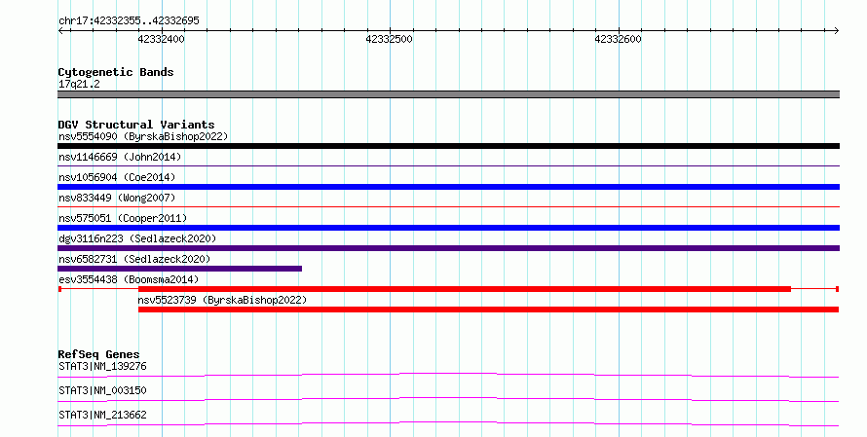Click gene label STAT3|NM_003150

tap(102, 390)
